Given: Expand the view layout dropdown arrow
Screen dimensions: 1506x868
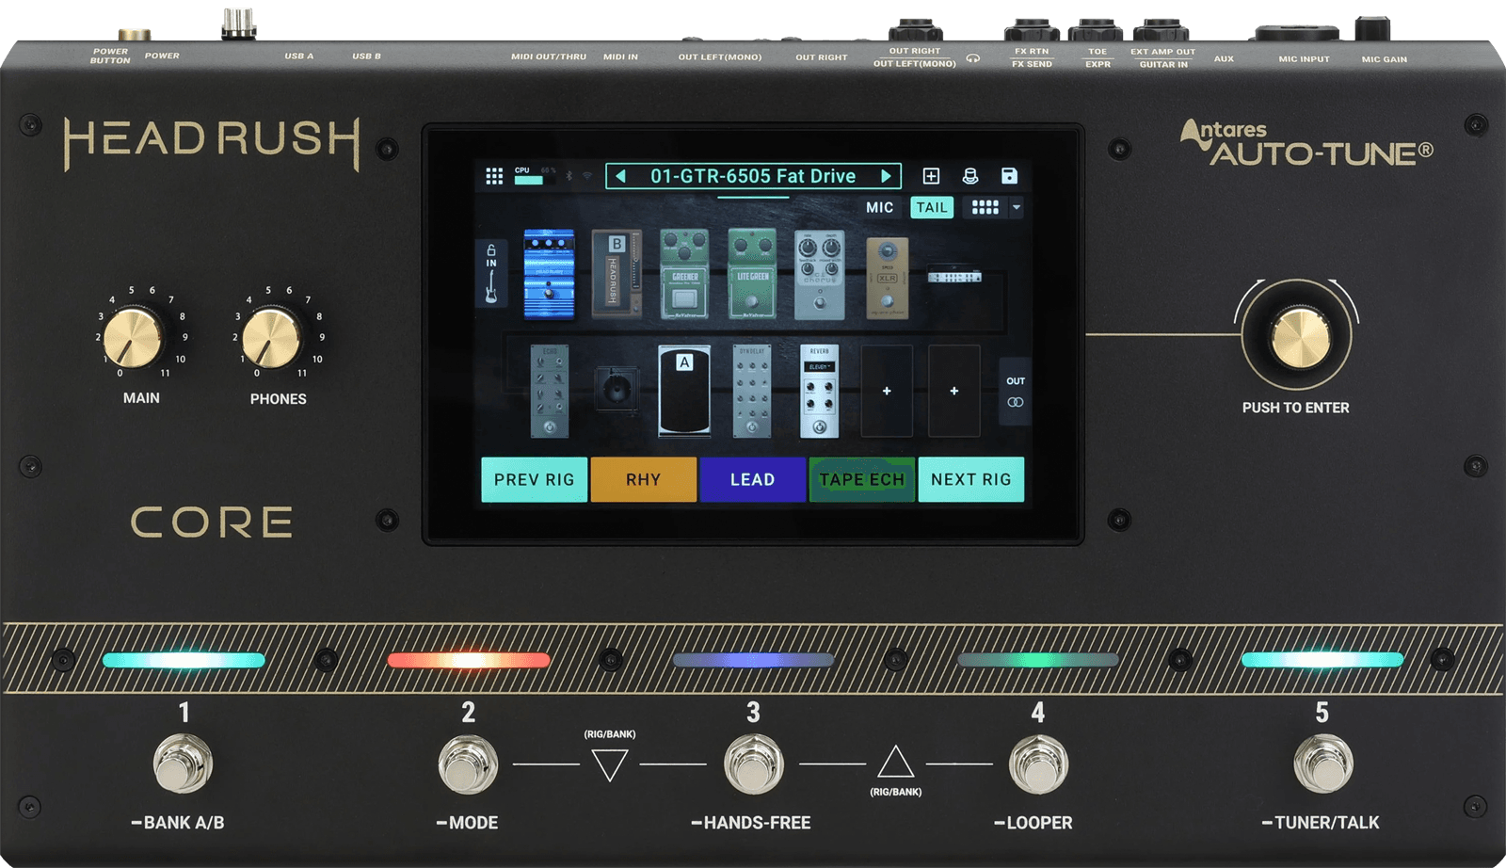Looking at the screenshot, I should coord(1017,207).
